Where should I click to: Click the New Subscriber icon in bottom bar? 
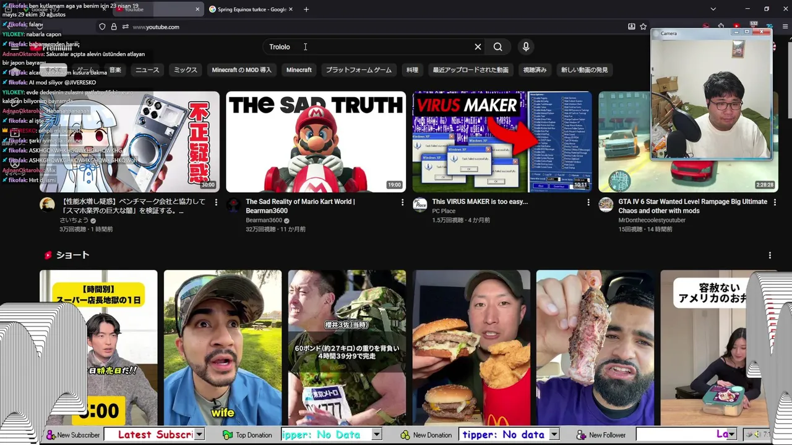point(51,435)
